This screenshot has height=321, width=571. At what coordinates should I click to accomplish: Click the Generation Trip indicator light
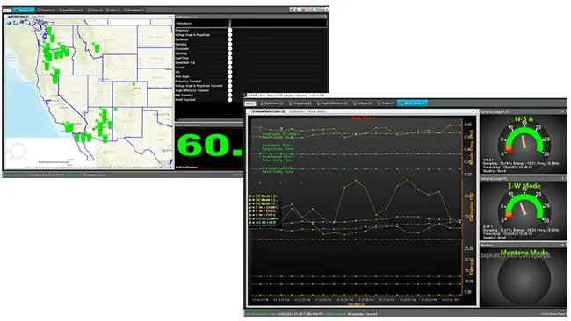point(230,62)
